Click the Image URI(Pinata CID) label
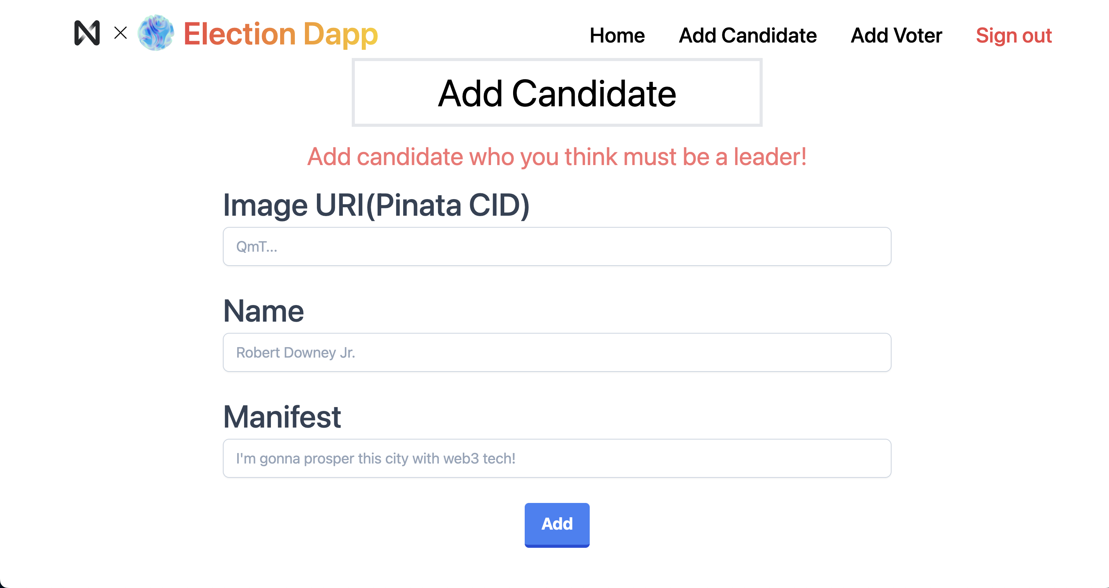 [x=376, y=205]
